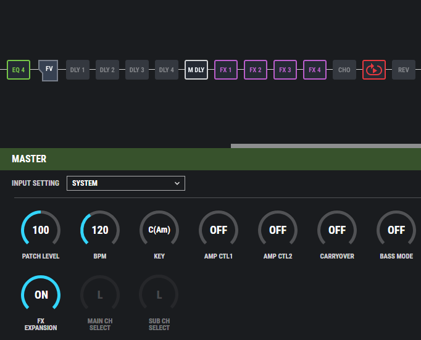Toggle BASS MODE knob

click(x=396, y=230)
